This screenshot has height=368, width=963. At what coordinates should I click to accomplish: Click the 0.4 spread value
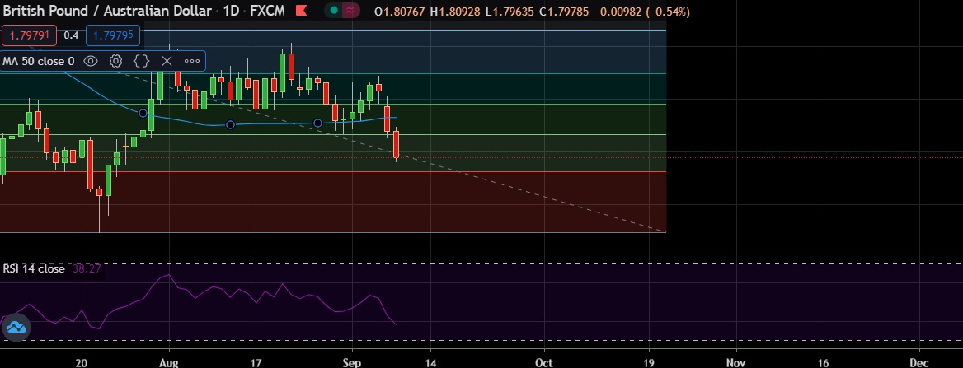71,35
